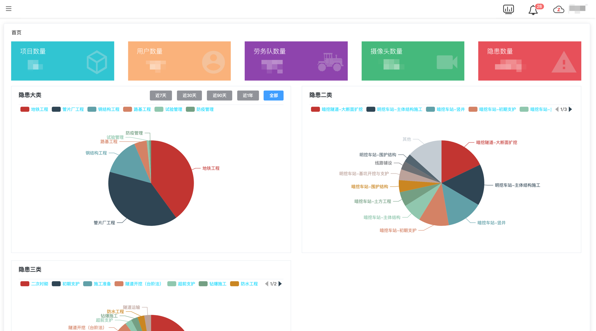Select the 全部 filter button
Image resolution: width=596 pixels, height=331 pixels.
tap(274, 95)
